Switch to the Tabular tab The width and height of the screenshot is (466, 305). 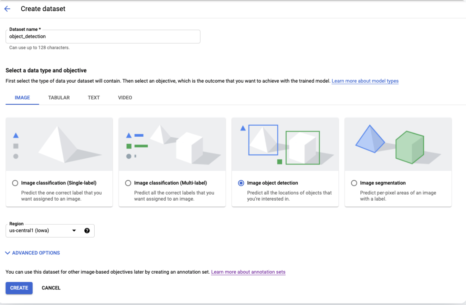59,98
